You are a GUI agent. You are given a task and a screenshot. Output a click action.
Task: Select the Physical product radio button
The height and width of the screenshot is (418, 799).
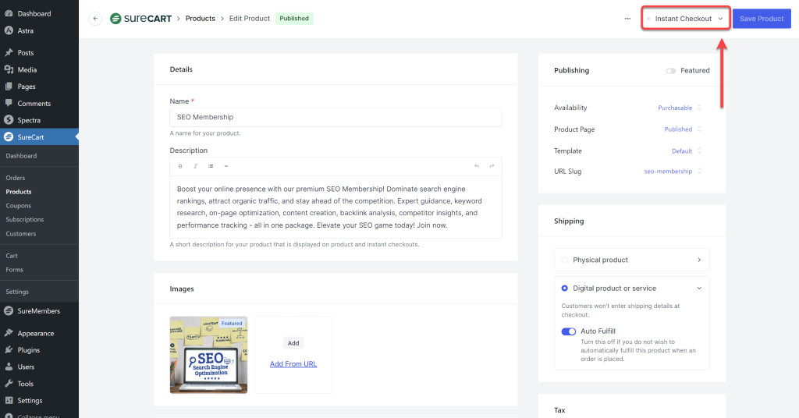pos(565,260)
